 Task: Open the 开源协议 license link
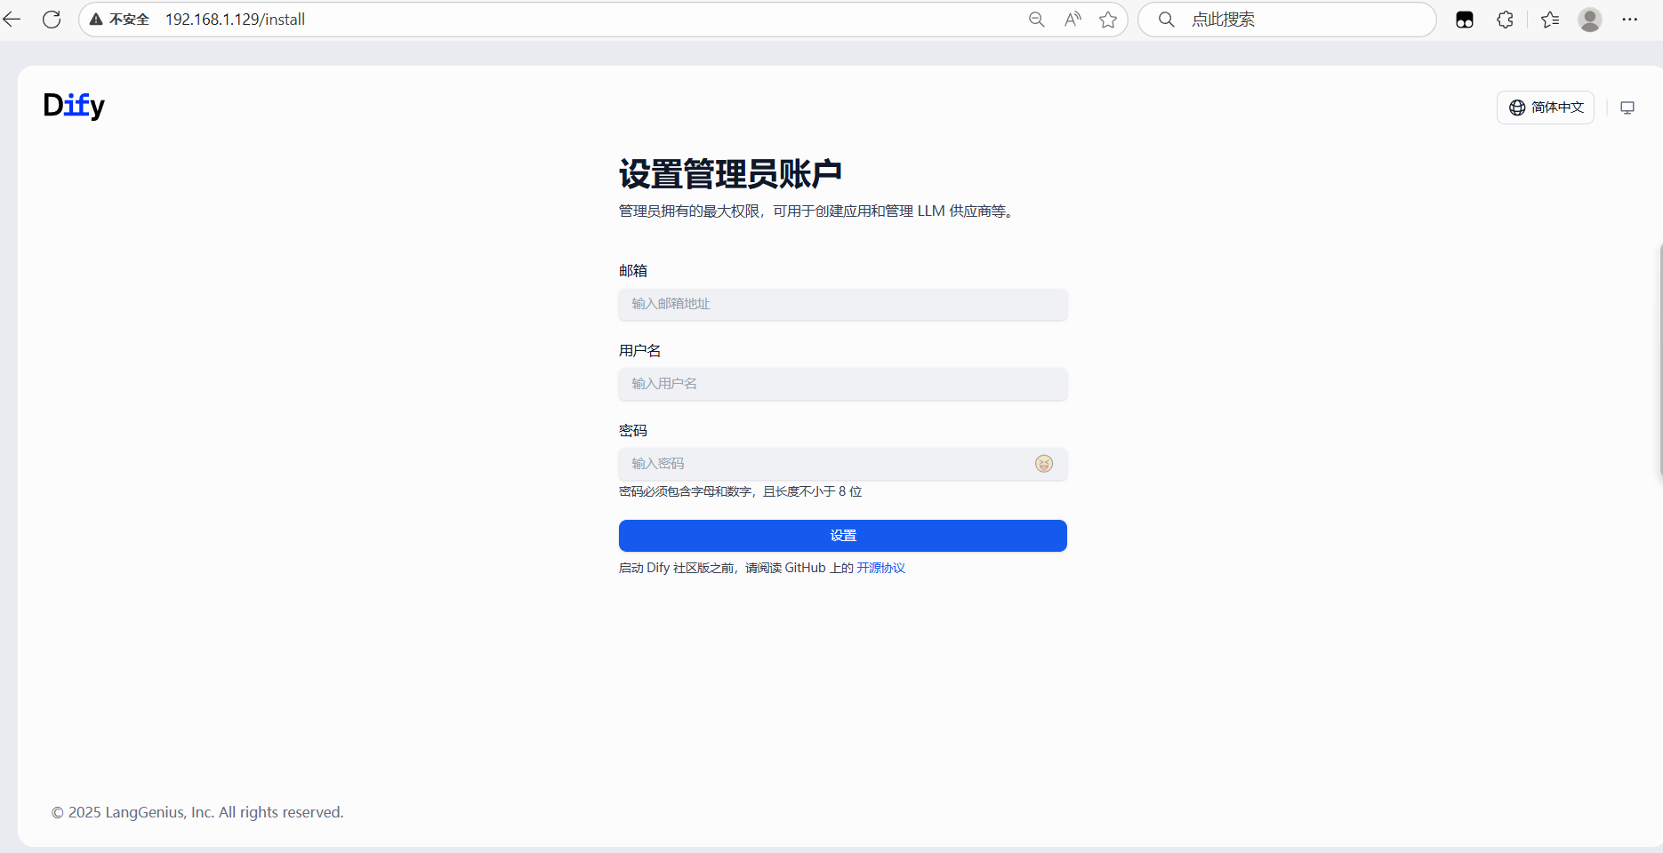click(880, 568)
